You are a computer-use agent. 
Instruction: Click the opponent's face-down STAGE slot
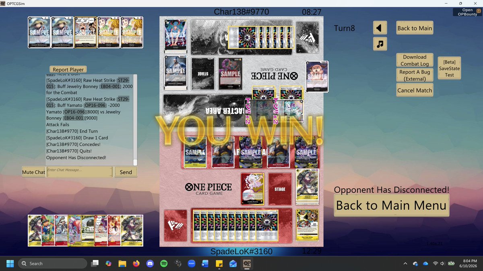pos(203,74)
